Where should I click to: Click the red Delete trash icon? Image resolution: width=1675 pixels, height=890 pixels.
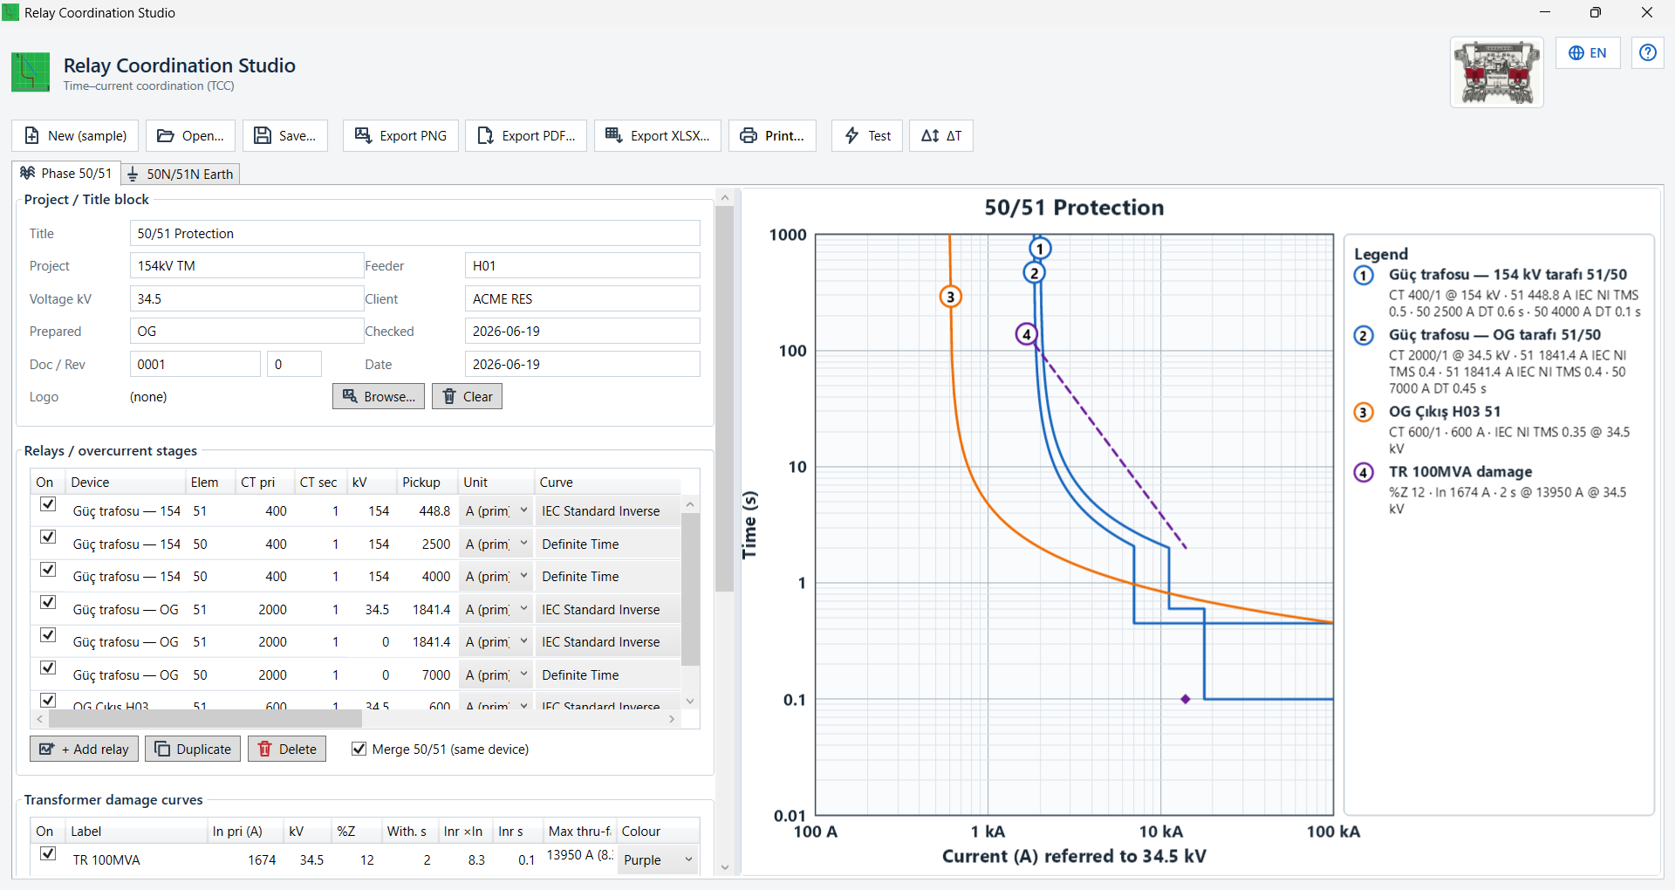pos(265,749)
